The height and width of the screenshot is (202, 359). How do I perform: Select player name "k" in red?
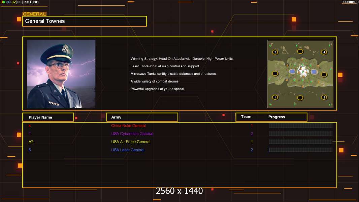pos(30,126)
